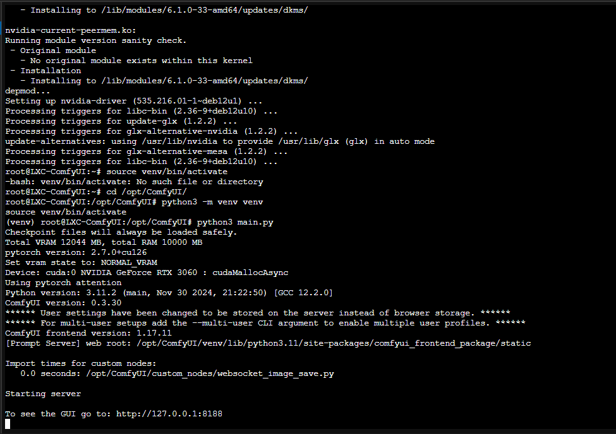Click the "Using pytorch attention" line

(63, 283)
